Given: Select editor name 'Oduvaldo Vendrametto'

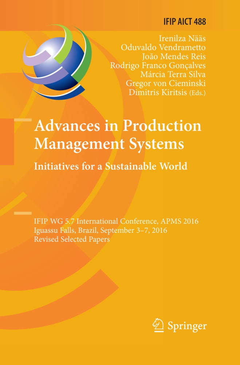Looking at the screenshot, I should [x=163, y=47].
